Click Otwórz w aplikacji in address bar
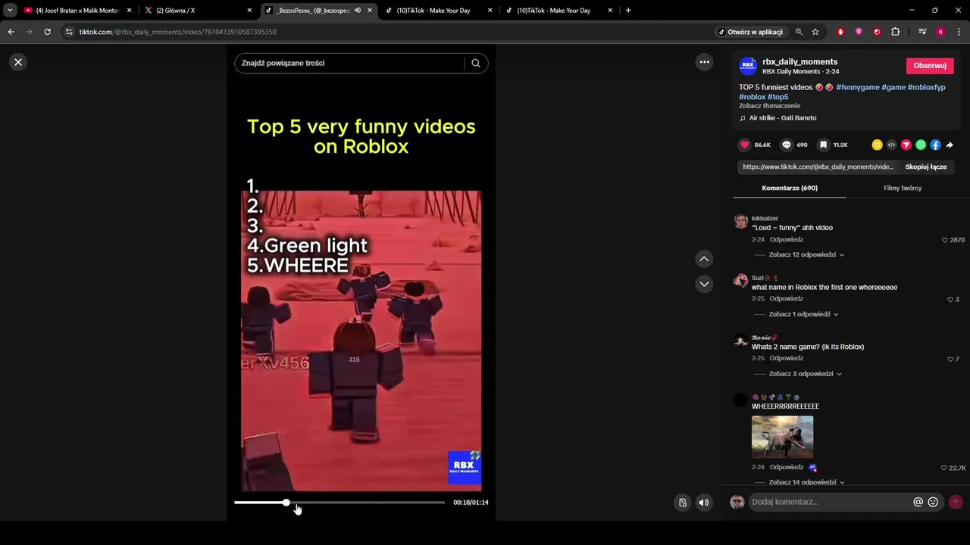Screen dimensions: 970x545 coord(750,32)
